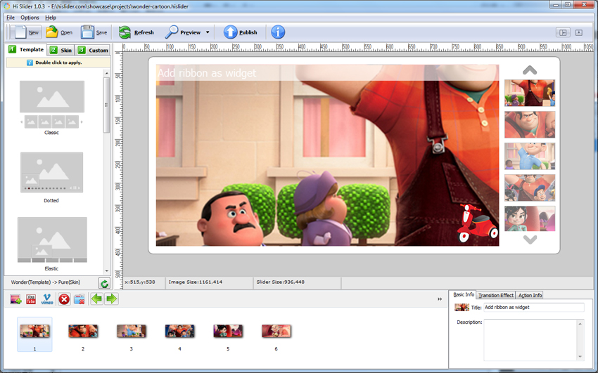The height and width of the screenshot is (373, 598).
Task: Click the red scooter widget on slide
Action: point(477,223)
